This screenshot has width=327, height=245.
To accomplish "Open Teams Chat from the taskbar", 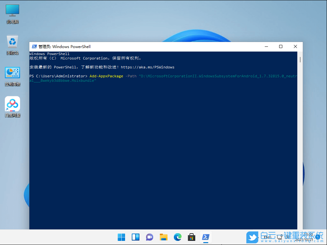I will coord(149,237).
